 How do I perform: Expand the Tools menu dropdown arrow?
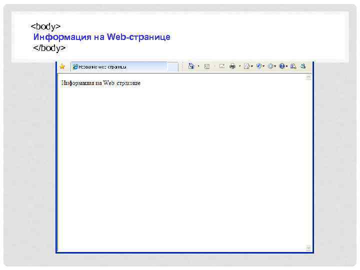(x=275, y=66)
